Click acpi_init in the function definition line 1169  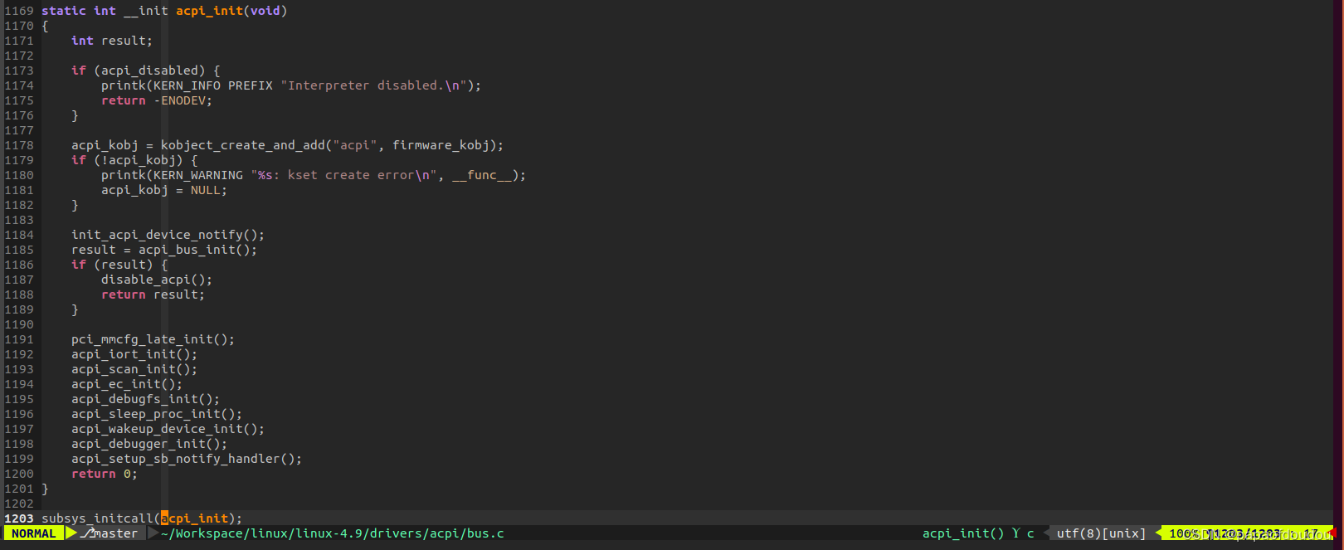(209, 11)
